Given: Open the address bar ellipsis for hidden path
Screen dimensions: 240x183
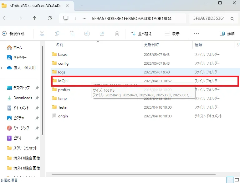Looking at the screenshot, I should [84, 18].
